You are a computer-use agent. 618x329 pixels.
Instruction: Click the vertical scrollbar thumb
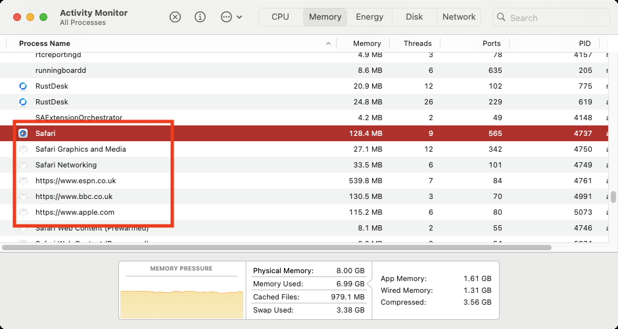click(613, 197)
